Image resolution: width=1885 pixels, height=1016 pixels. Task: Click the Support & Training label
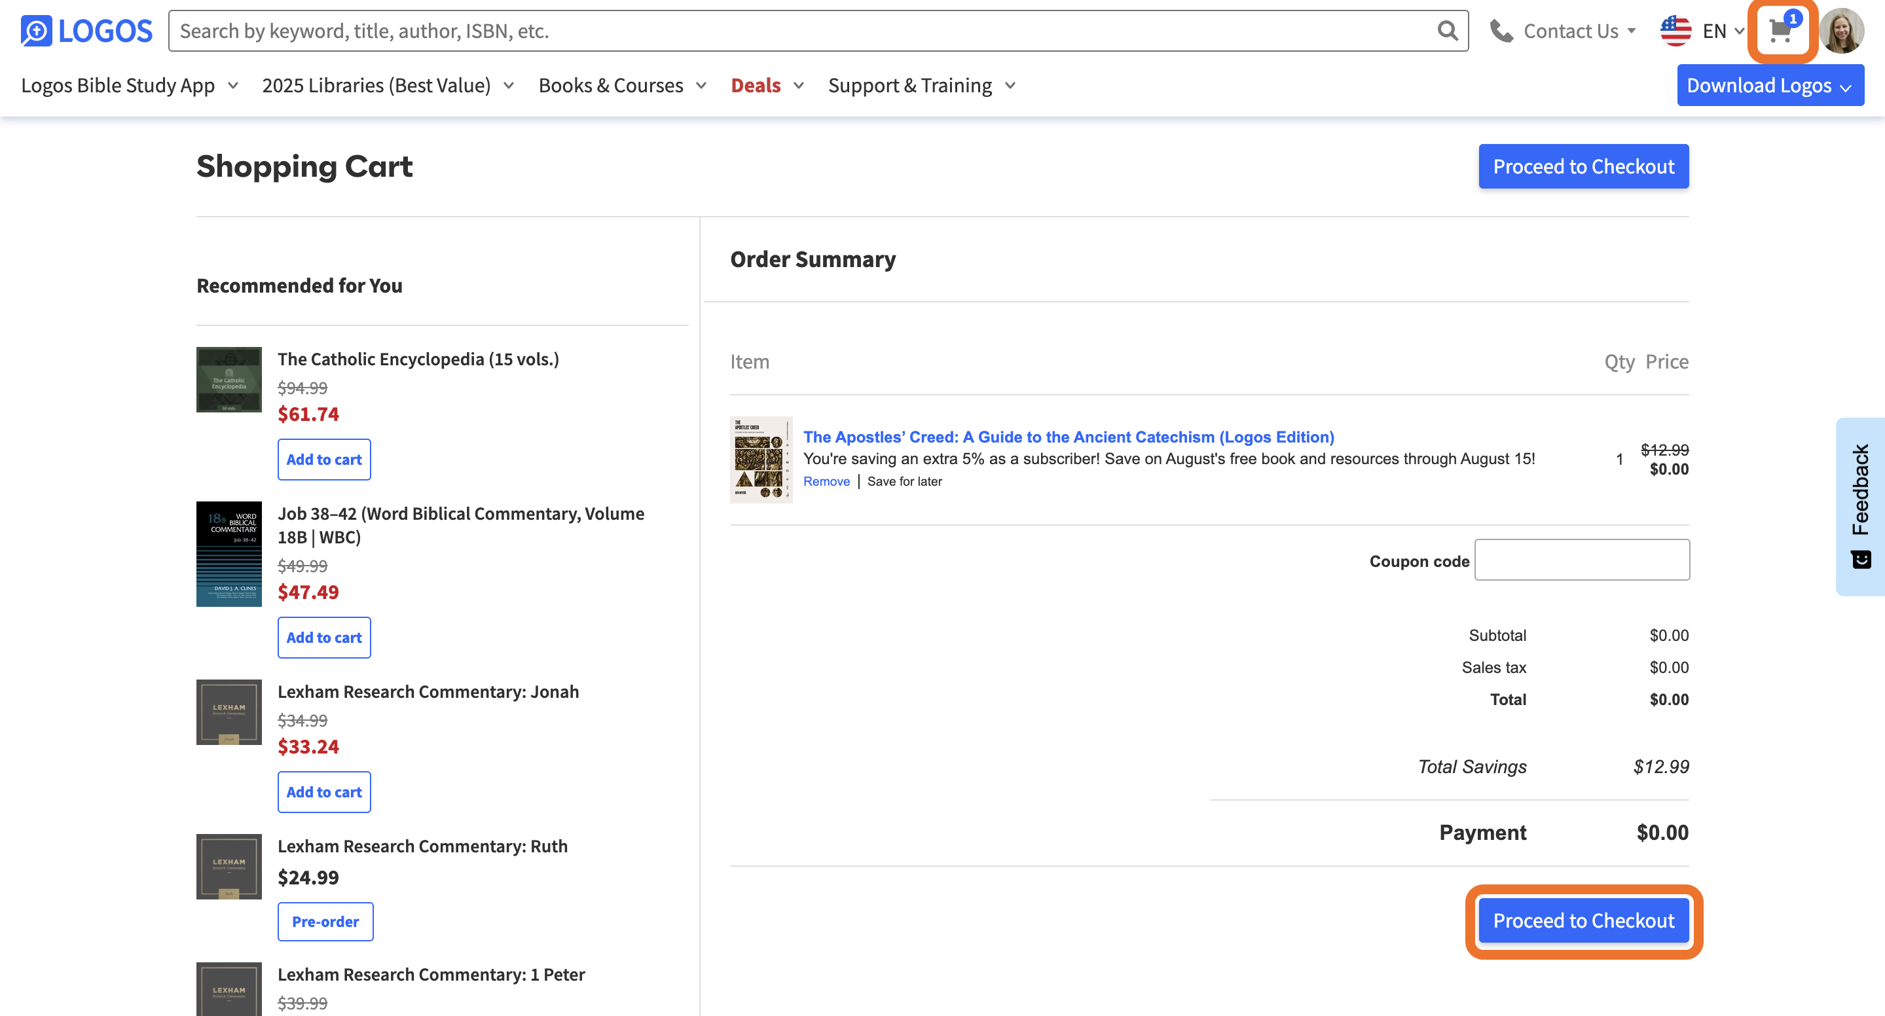(x=910, y=86)
